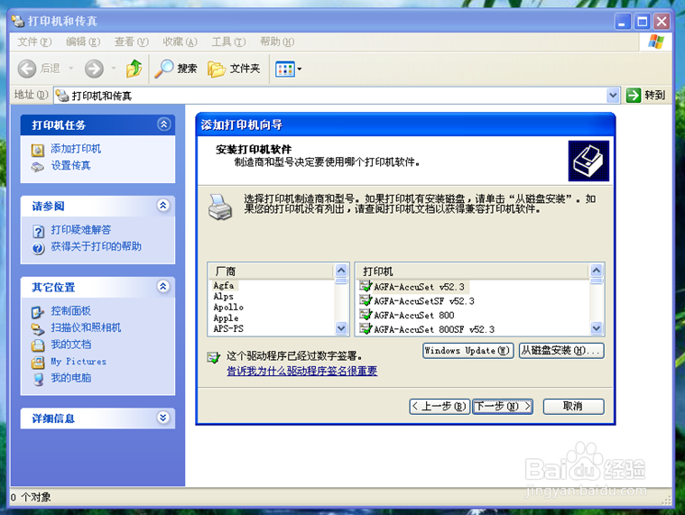Open the 编辑 menu

[82, 41]
